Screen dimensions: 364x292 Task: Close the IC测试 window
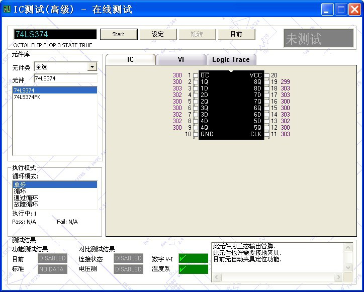[x=355, y=10]
